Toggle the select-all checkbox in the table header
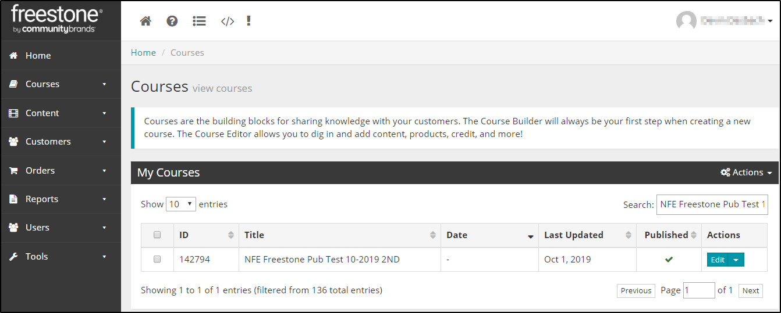Screen dimensions: 781x313 click(x=157, y=235)
